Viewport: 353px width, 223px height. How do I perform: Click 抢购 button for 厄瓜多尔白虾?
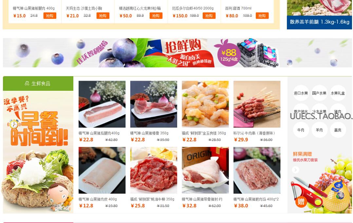pyautogui.click(x=209, y=16)
